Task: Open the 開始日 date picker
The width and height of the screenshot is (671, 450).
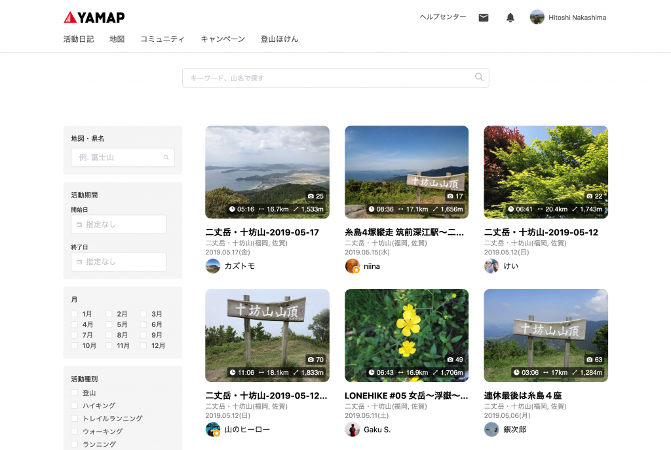Action: click(x=119, y=224)
